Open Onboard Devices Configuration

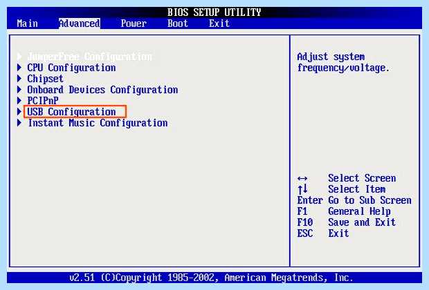pyautogui.click(x=102, y=90)
